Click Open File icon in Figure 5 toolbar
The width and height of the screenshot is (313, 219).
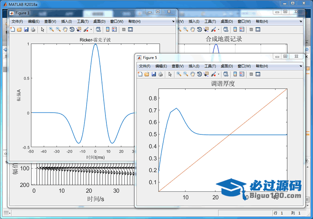(147, 74)
